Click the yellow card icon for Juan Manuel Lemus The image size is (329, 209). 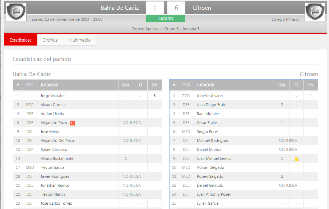[x=296, y=159]
